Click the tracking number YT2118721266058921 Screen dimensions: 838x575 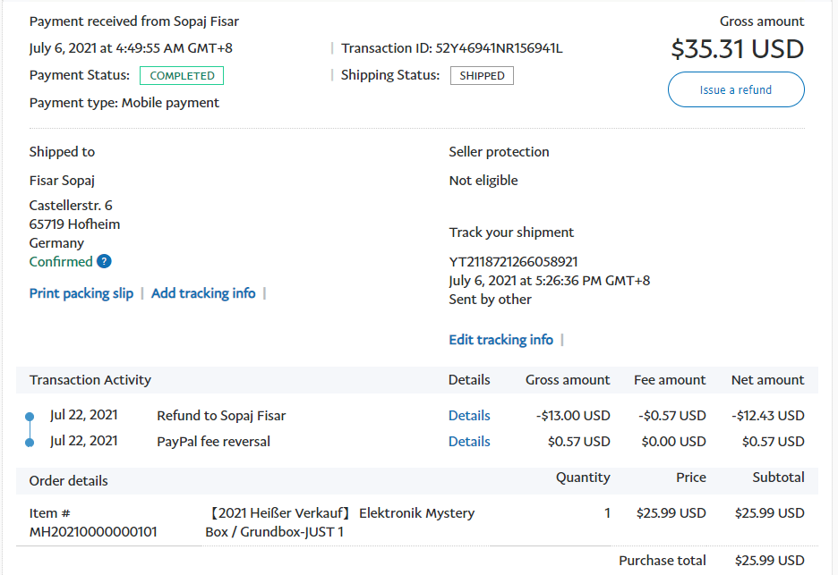[x=513, y=262]
